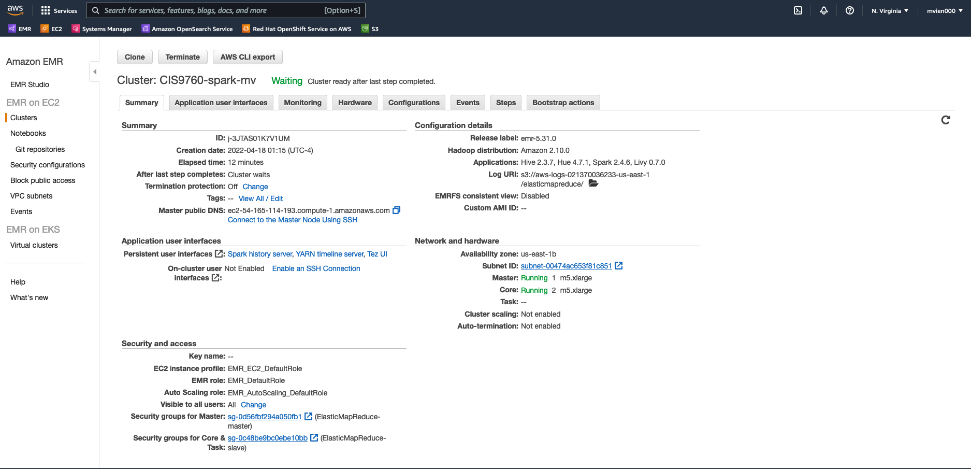Viewport: 971px width, 469px height.
Task: Click the release label emr-5.31.0
Action: click(x=539, y=138)
